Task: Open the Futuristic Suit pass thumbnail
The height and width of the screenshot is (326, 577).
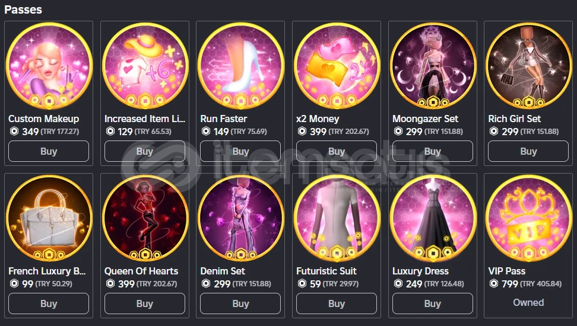Action: tap(337, 218)
